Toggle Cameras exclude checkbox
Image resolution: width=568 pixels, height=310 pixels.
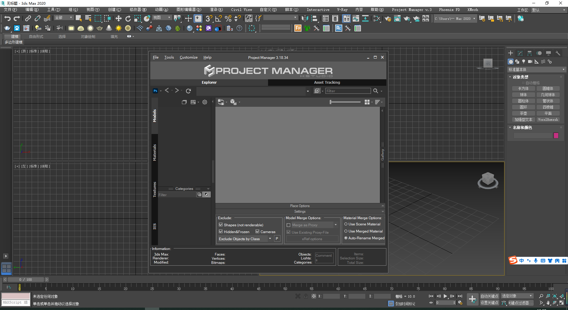pyautogui.click(x=257, y=232)
